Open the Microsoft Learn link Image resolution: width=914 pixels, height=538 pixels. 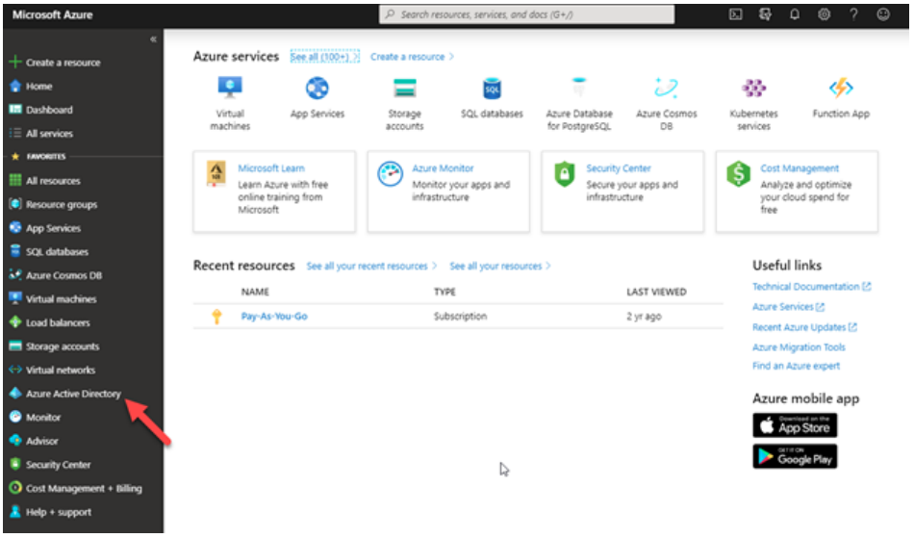(x=271, y=167)
